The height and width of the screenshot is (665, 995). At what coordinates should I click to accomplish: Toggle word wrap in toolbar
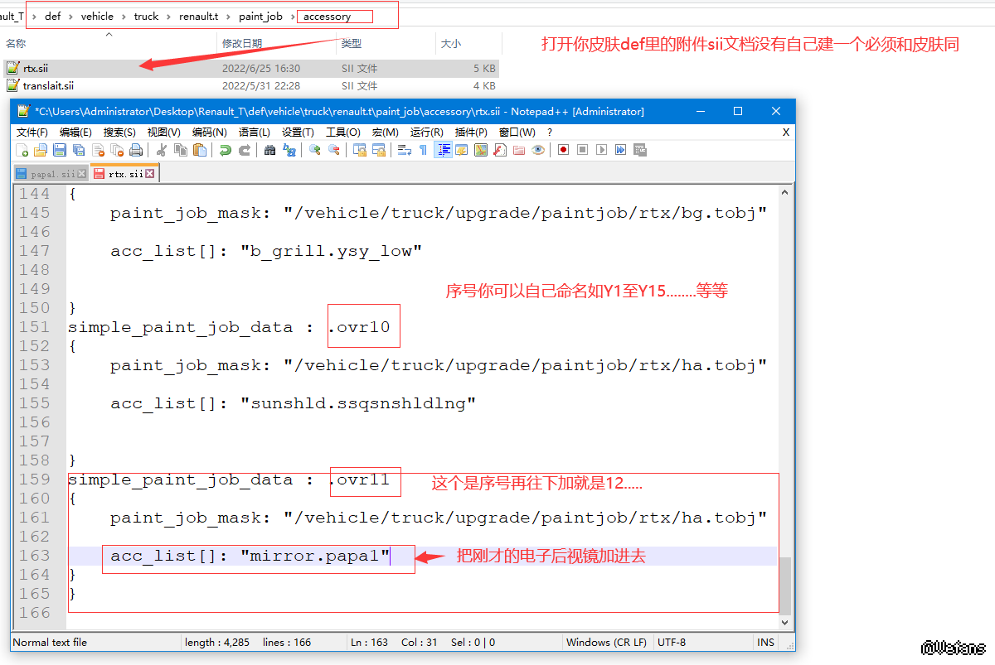(x=405, y=150)
